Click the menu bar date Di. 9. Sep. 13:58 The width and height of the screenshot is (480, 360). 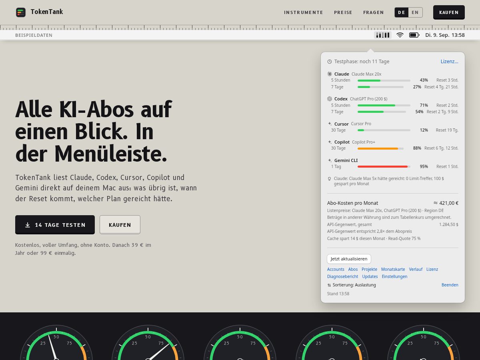[445, 35]
